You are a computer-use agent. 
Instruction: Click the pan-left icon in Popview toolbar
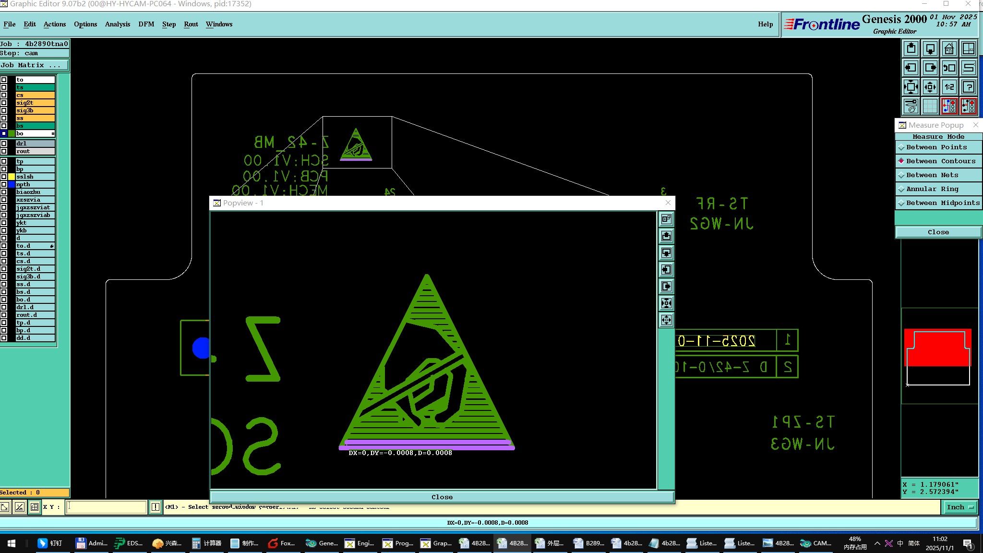[666, 270]
